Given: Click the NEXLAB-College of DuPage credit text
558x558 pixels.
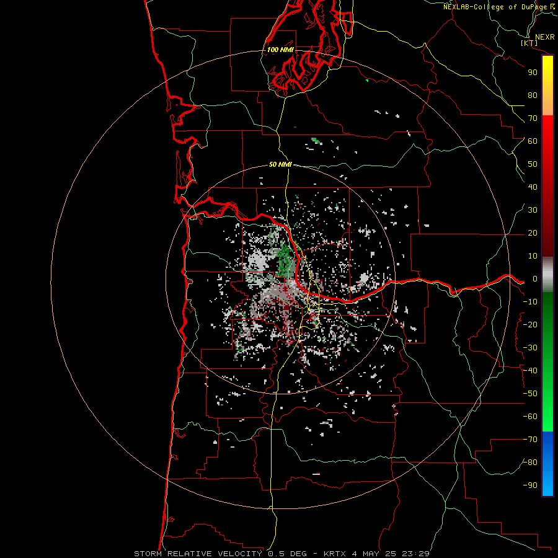Looking at the screenshot, I should (x=499, y=7).
